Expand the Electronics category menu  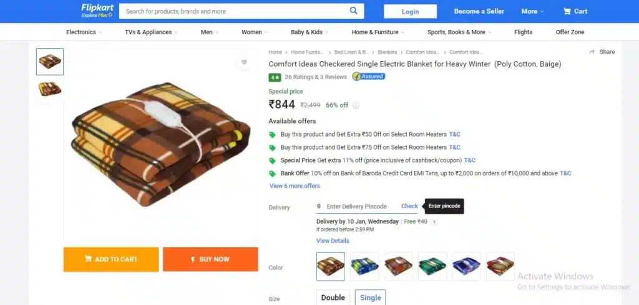pyautogui.click(x=84, y=32)
